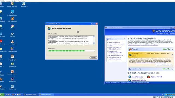Open VLC media player shortcut
This screenshot has width=175, height=98.
click(12, 42)
